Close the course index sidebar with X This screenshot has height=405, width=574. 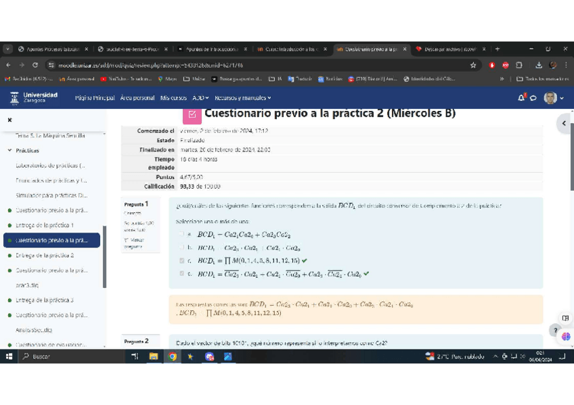tap(10, 120)
